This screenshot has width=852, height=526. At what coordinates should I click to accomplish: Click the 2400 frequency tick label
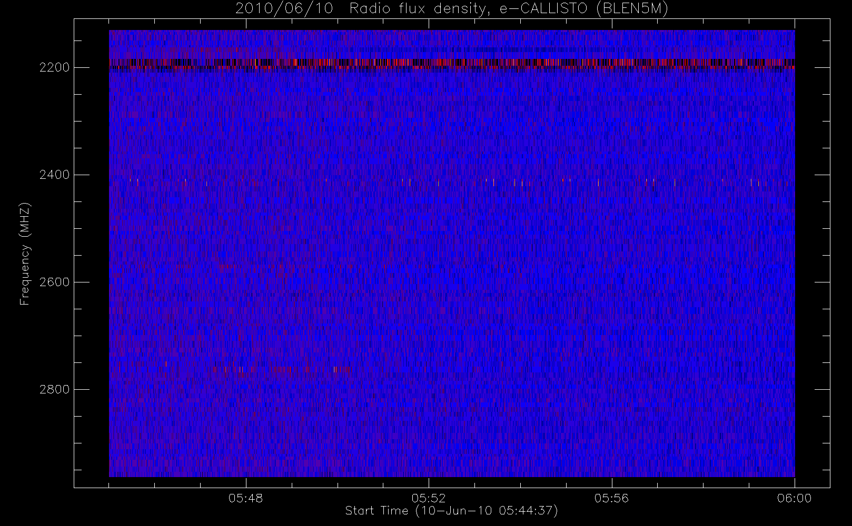coord(54,175)
